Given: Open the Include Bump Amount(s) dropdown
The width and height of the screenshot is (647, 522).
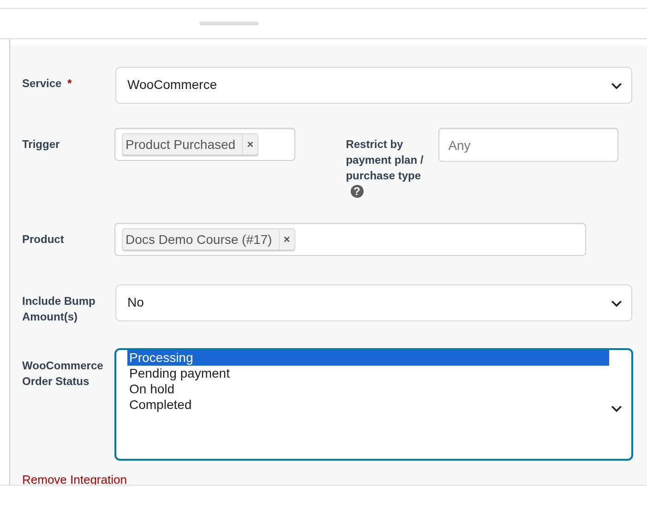Looking at the screenshot, I should pyautogui.click(x=373, y=303).
